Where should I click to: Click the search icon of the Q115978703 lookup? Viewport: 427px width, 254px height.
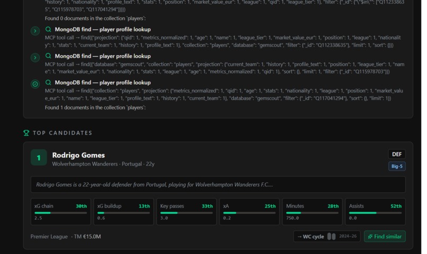pyautogui.click(x=48, y=56)
